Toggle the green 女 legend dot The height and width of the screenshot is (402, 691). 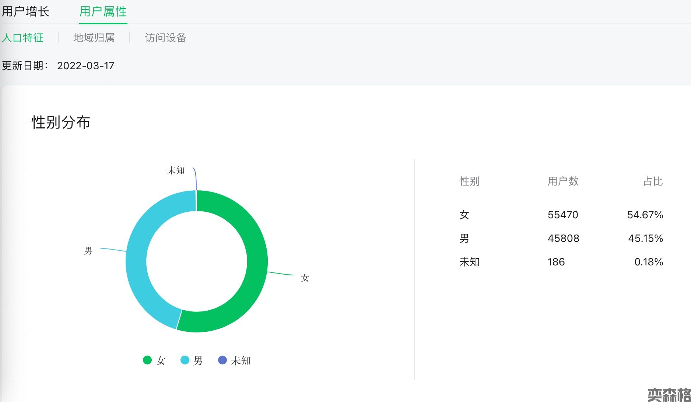(147, 360)
